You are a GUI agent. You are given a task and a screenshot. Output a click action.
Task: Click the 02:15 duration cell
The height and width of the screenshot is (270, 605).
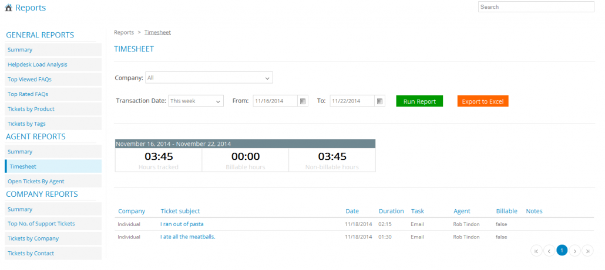[x=385, y=224]
